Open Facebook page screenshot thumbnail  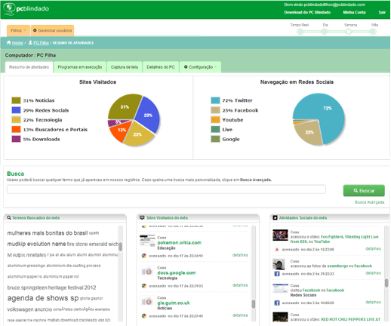pos(280,288)
